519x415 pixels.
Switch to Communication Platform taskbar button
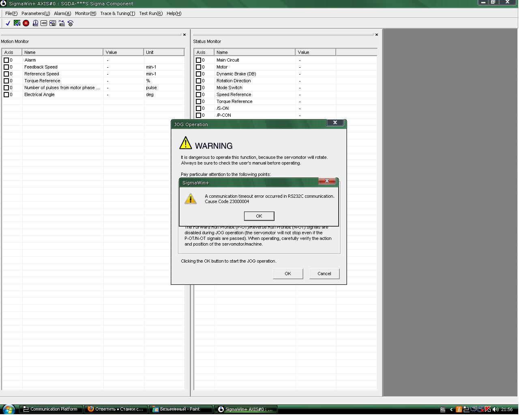pos(51,409)
